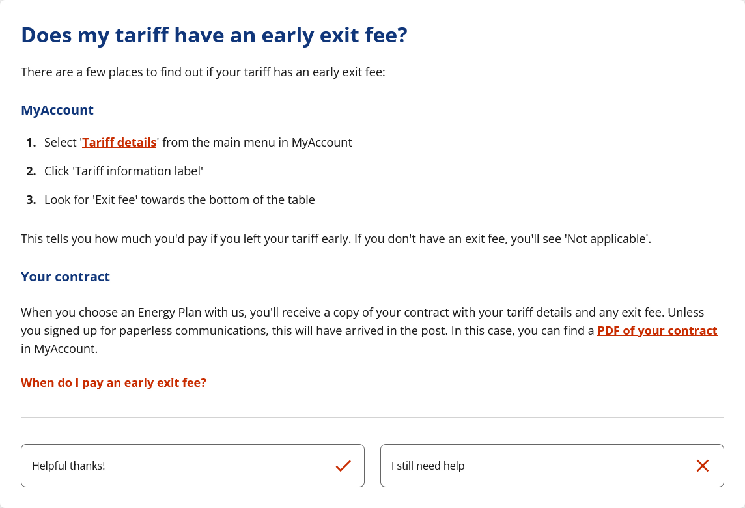Open the 'PDF of your contract' link
Image resolution: width=745 pixels, height=508 pixels.
[x=657, y=330]
